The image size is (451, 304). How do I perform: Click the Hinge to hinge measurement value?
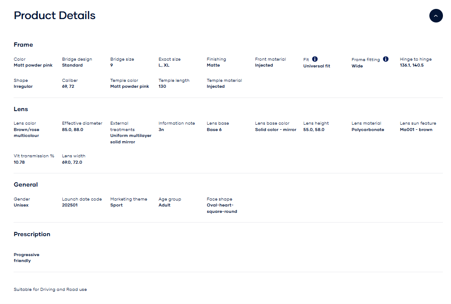pyautogui.click(x=412, y=65)
